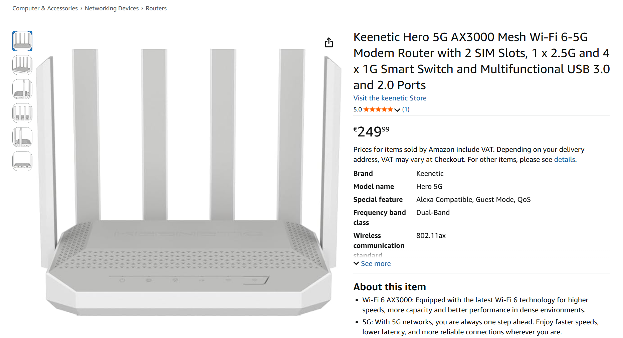Expand the star rating dropdown chevron

pos(397,110)
